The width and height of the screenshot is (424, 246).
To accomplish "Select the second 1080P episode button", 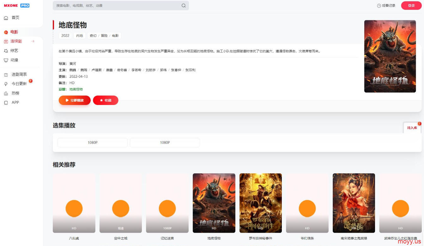I will pyautogui.click(x=165, y=143).
